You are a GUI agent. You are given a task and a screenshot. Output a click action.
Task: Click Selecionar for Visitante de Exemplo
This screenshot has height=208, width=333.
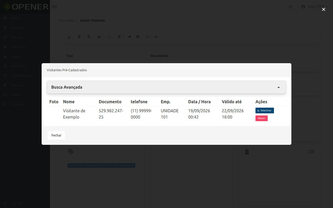[x=265, y=110]
